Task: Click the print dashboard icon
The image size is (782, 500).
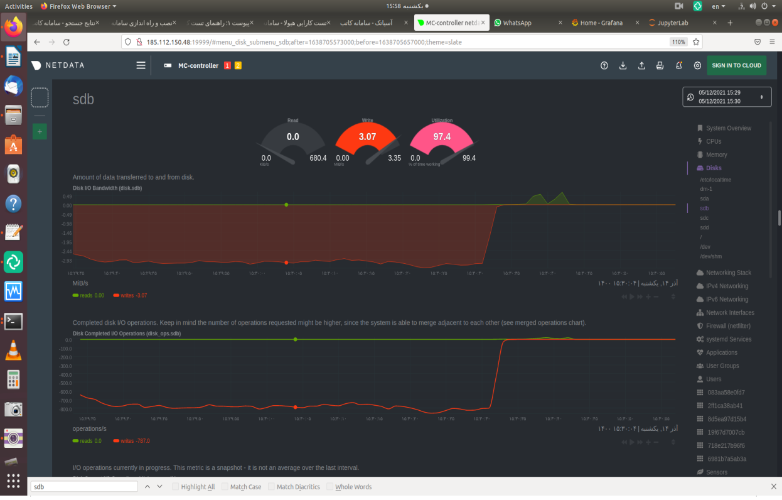Action: click(660, 65)
